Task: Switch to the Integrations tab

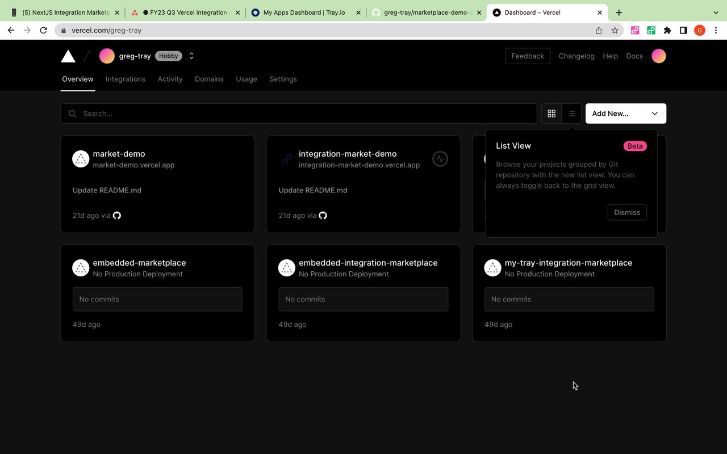Action: [x=126, y=79]
